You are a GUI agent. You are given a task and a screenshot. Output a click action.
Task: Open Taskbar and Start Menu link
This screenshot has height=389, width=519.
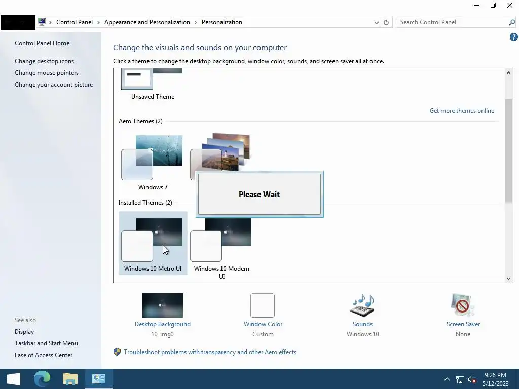click(46, 343)
